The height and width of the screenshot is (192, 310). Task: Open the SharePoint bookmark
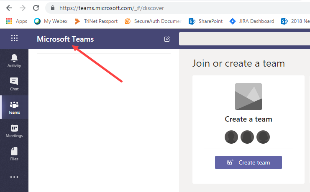pyautogui.click(x=206, y=21)
